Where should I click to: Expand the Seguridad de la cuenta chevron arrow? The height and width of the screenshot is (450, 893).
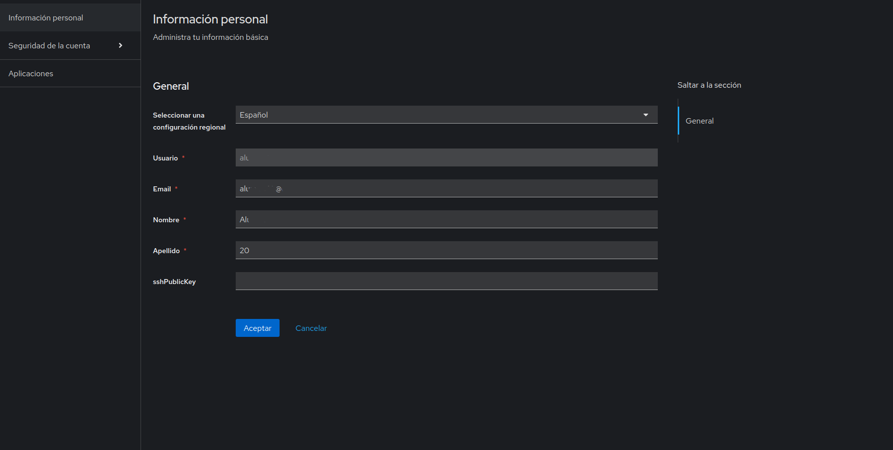(x=120, y=45)
